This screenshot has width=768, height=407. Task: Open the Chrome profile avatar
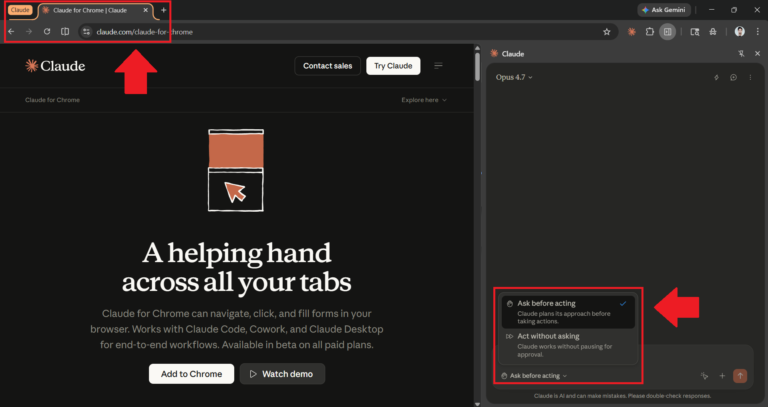[740, 32]
